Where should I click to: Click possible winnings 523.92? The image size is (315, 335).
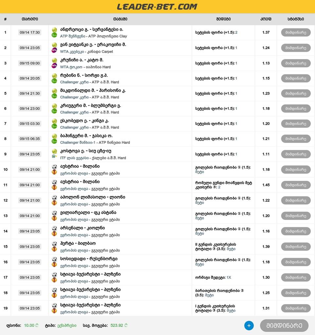[x=117, y=326]
